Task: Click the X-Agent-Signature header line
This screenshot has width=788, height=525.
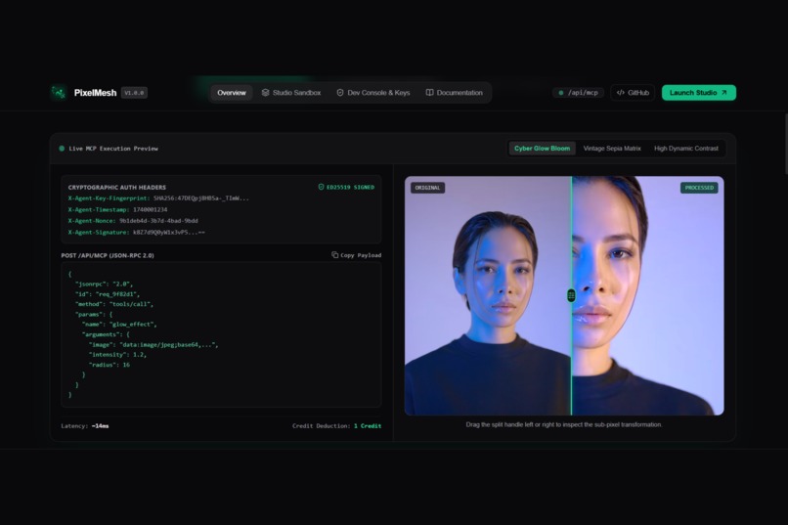Action: [136, 232]
